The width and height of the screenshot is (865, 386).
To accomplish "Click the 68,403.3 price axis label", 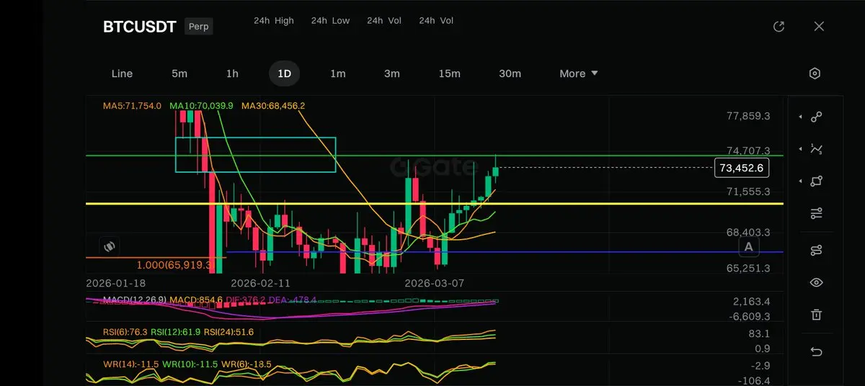I will click(748, 233).
